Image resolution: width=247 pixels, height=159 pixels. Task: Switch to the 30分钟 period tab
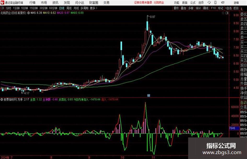43,8
